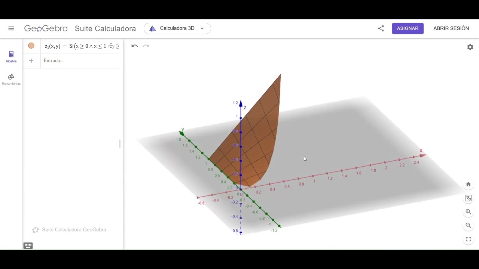Click the share icon
The width and height of the screenshot is (479, 269).
(x=381, y=28)
